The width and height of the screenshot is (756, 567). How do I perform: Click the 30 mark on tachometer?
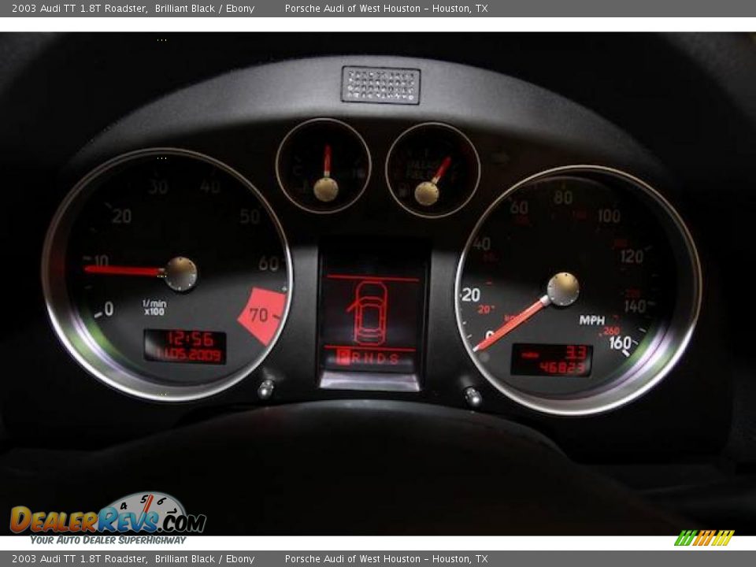tap(157, 187)
